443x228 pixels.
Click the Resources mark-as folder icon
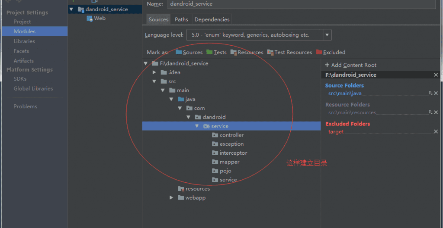pos(234,52)
